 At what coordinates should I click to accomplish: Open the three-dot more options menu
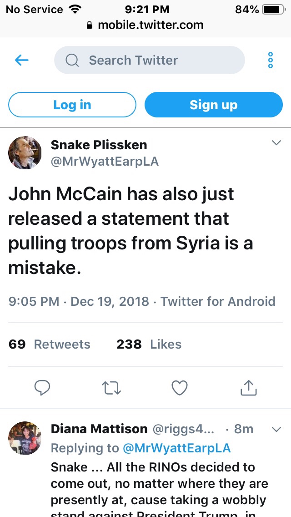[271, 60]
